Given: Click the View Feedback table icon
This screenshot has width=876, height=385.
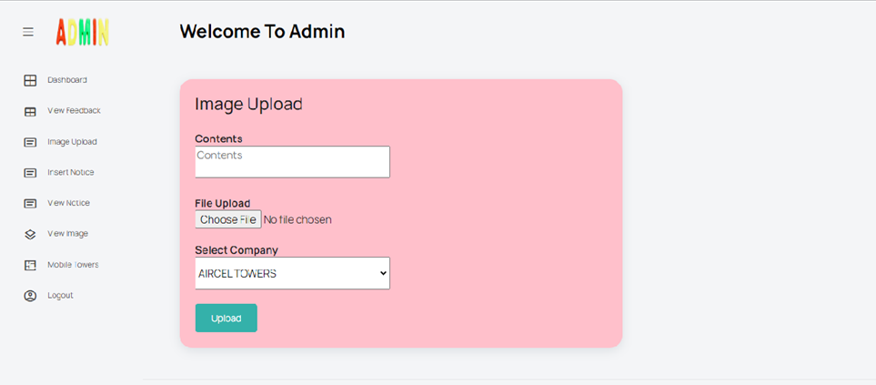Looking at the screenshot, I should 30,112.
